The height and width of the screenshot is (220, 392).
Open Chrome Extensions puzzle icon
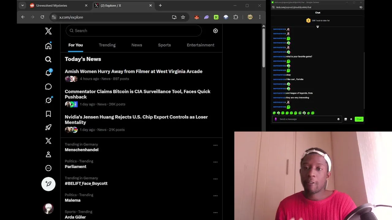(x=236, y=17)
